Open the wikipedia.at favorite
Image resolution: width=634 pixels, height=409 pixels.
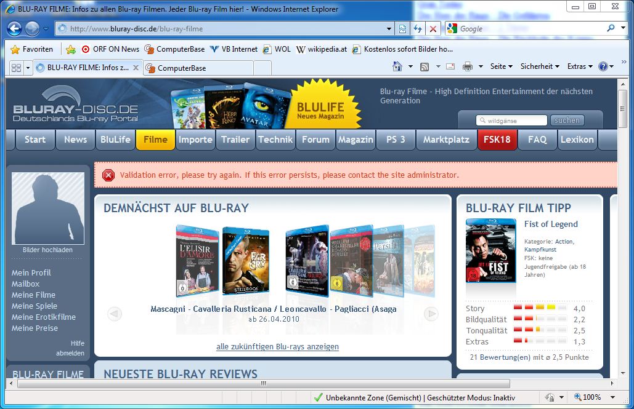point(322,49)
